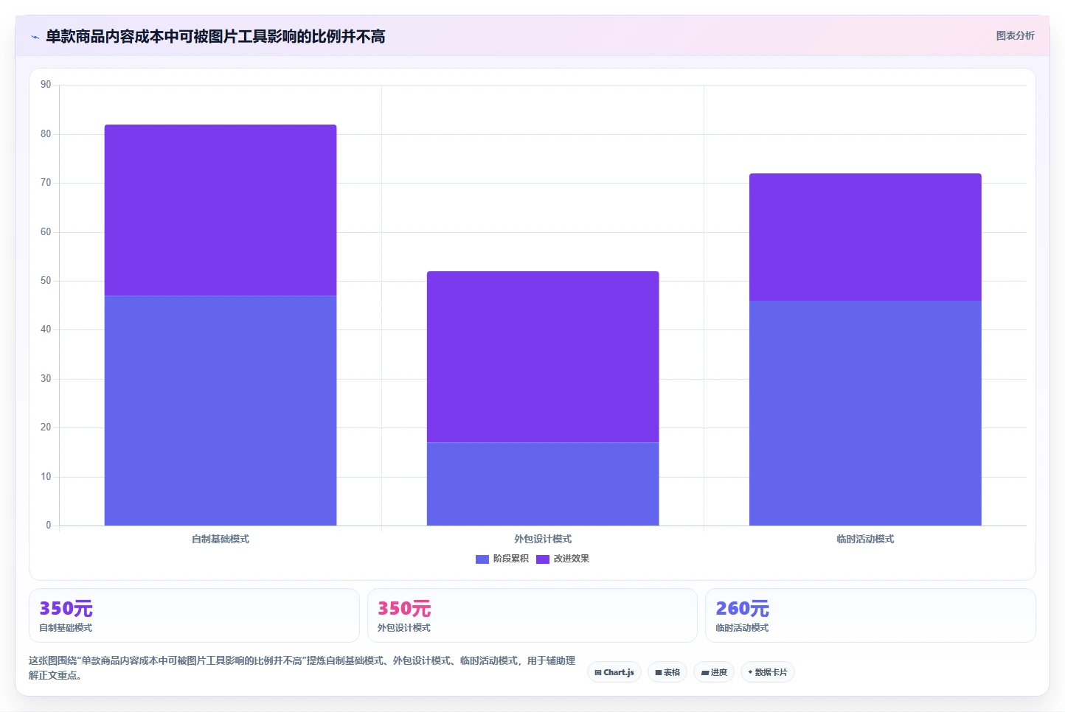Click the description text below the cards
The height and width of the screenshot is (712, 1065).
(302, 668)
